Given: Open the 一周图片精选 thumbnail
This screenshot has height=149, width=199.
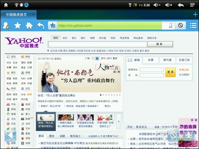Looking at the screenshot, I should (66, 118).
